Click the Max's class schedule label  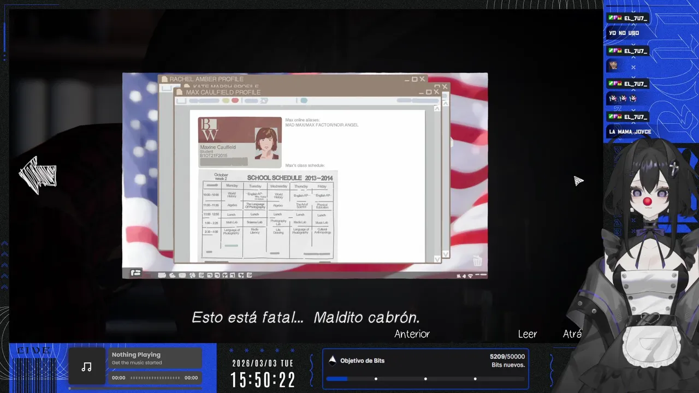tap(305, 165)
